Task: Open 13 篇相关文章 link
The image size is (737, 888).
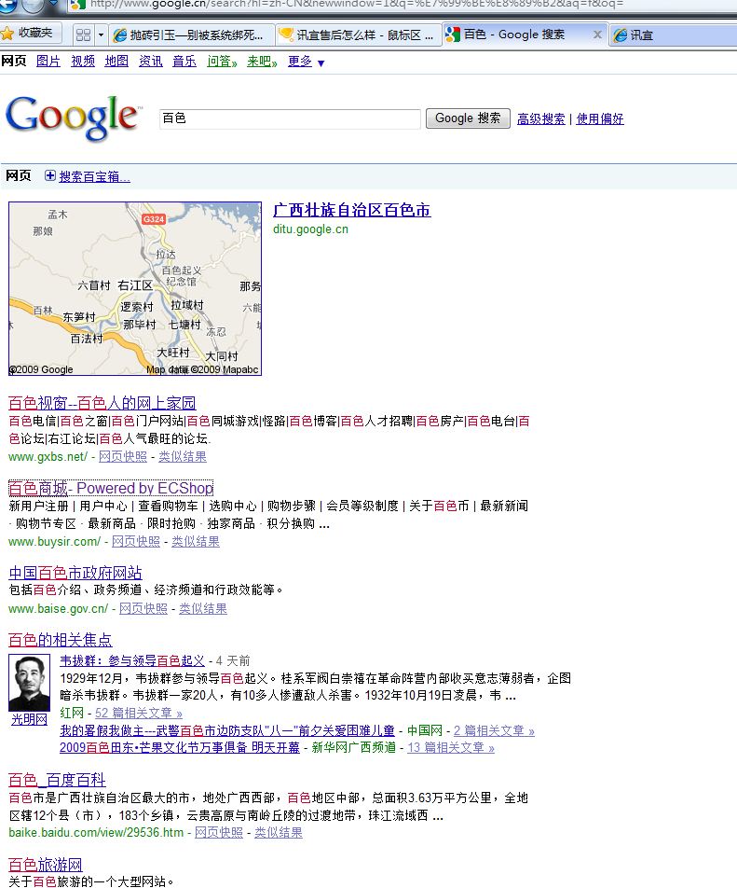Action: 451,747
